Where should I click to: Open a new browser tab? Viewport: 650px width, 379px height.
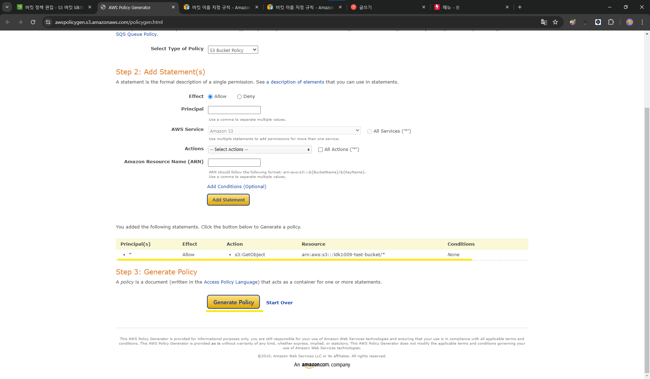[x=520, y=7]
